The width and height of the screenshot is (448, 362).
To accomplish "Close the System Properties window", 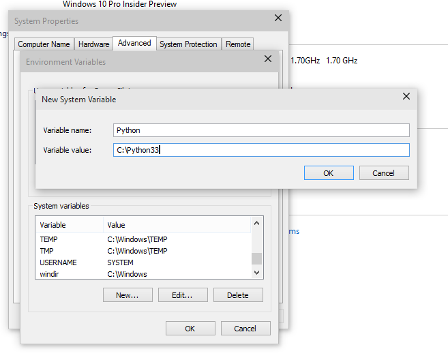I will [278, 18].
